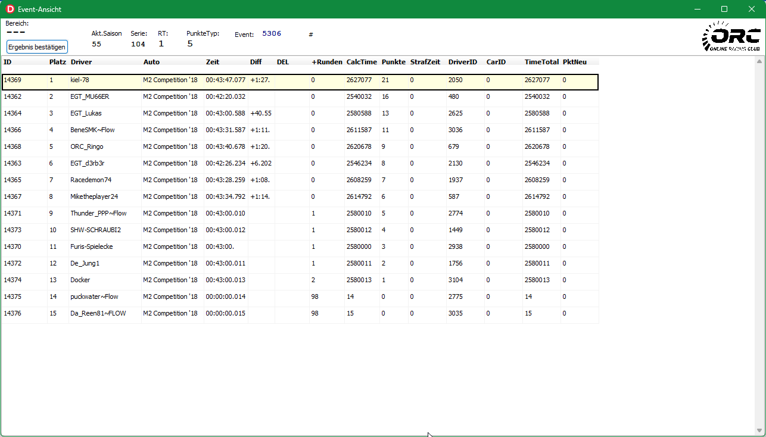Viewport: 766px width, 437px height.
Task: Click the Zeit column header
Action: 213,62
